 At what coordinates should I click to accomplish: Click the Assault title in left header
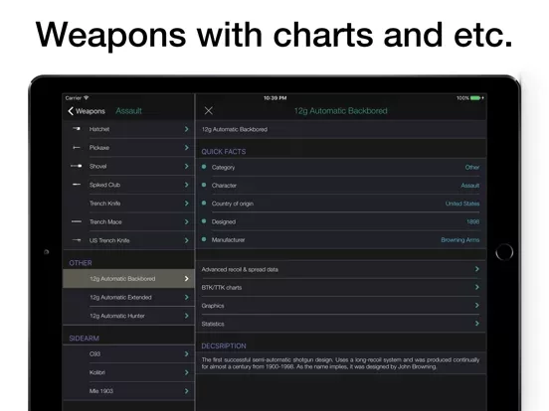coord(129,111)
